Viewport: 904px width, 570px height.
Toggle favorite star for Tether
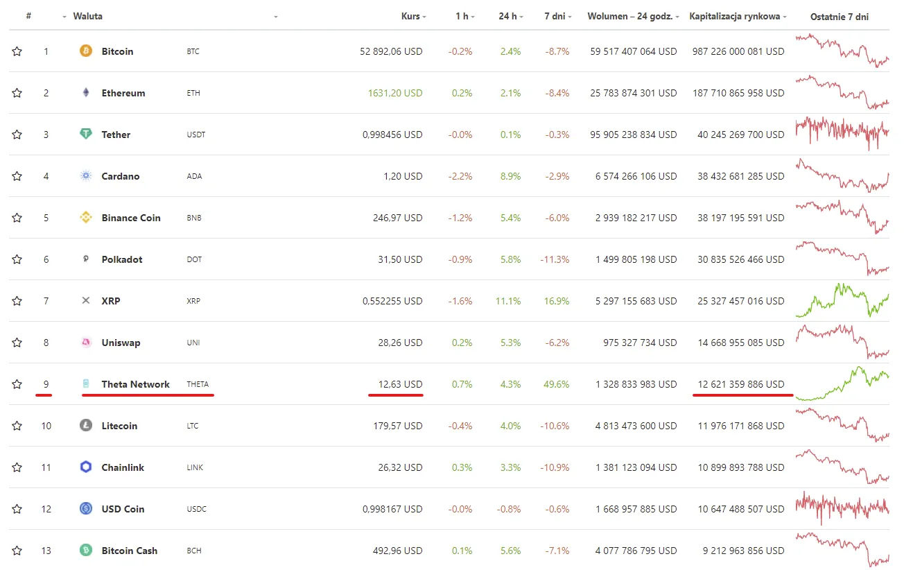point(17,135)
